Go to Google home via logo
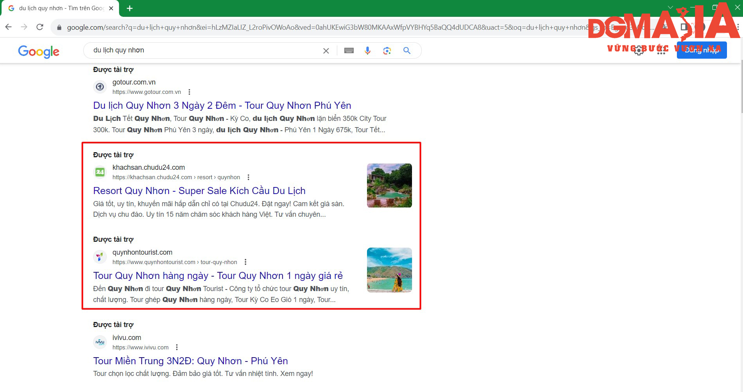Viewport: 743px width, 392px height. [39, 51]
